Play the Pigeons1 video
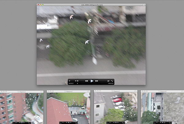 coord(22,123)
